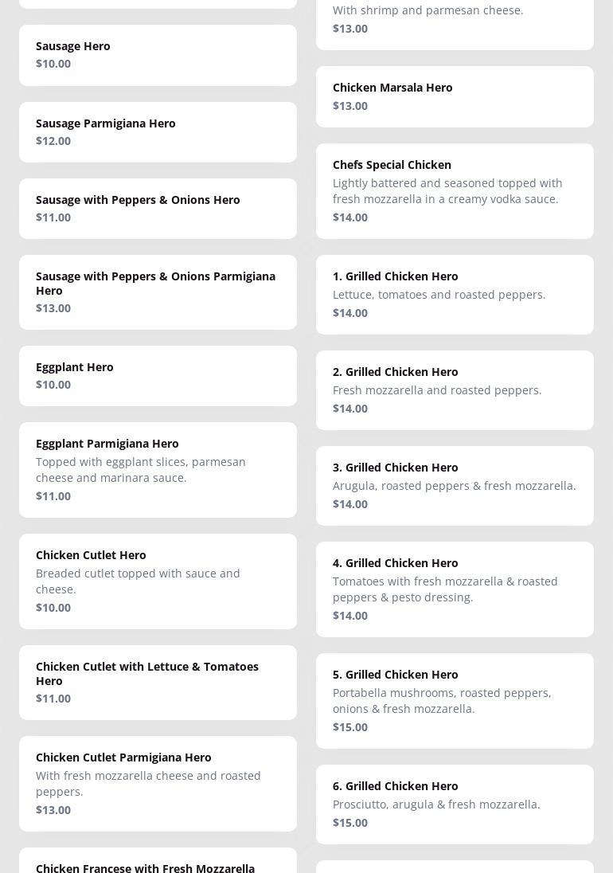Open Chicken Cutlet Parmigiana Hero item
The width and height of the screenshot is (613, 873).
click(x=158, y=784)
